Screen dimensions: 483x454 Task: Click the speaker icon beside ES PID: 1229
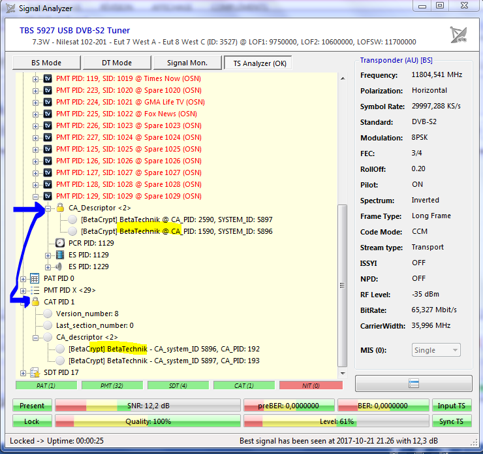[x=59, y=267]
